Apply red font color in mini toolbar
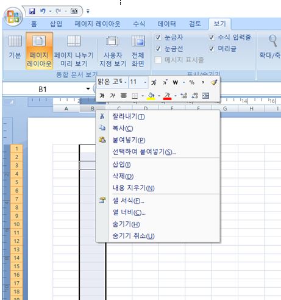Screen dimensions: 281x300 [168, 96]
